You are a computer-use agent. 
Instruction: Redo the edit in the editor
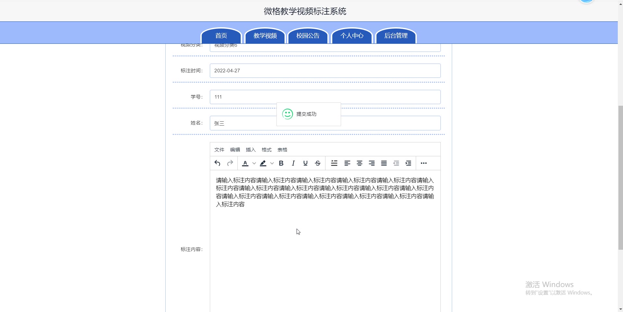[x=230, y=163]
